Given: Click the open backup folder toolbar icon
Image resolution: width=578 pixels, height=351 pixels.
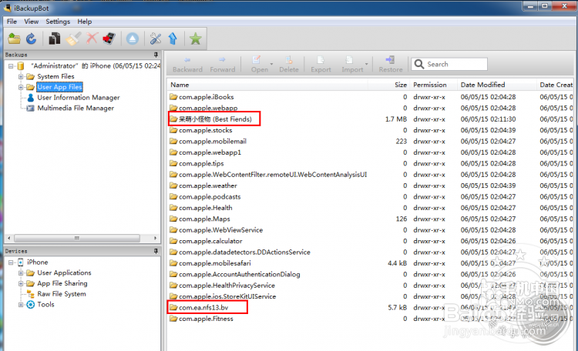Looking at the screenshot, I should [x=14, y=38].
